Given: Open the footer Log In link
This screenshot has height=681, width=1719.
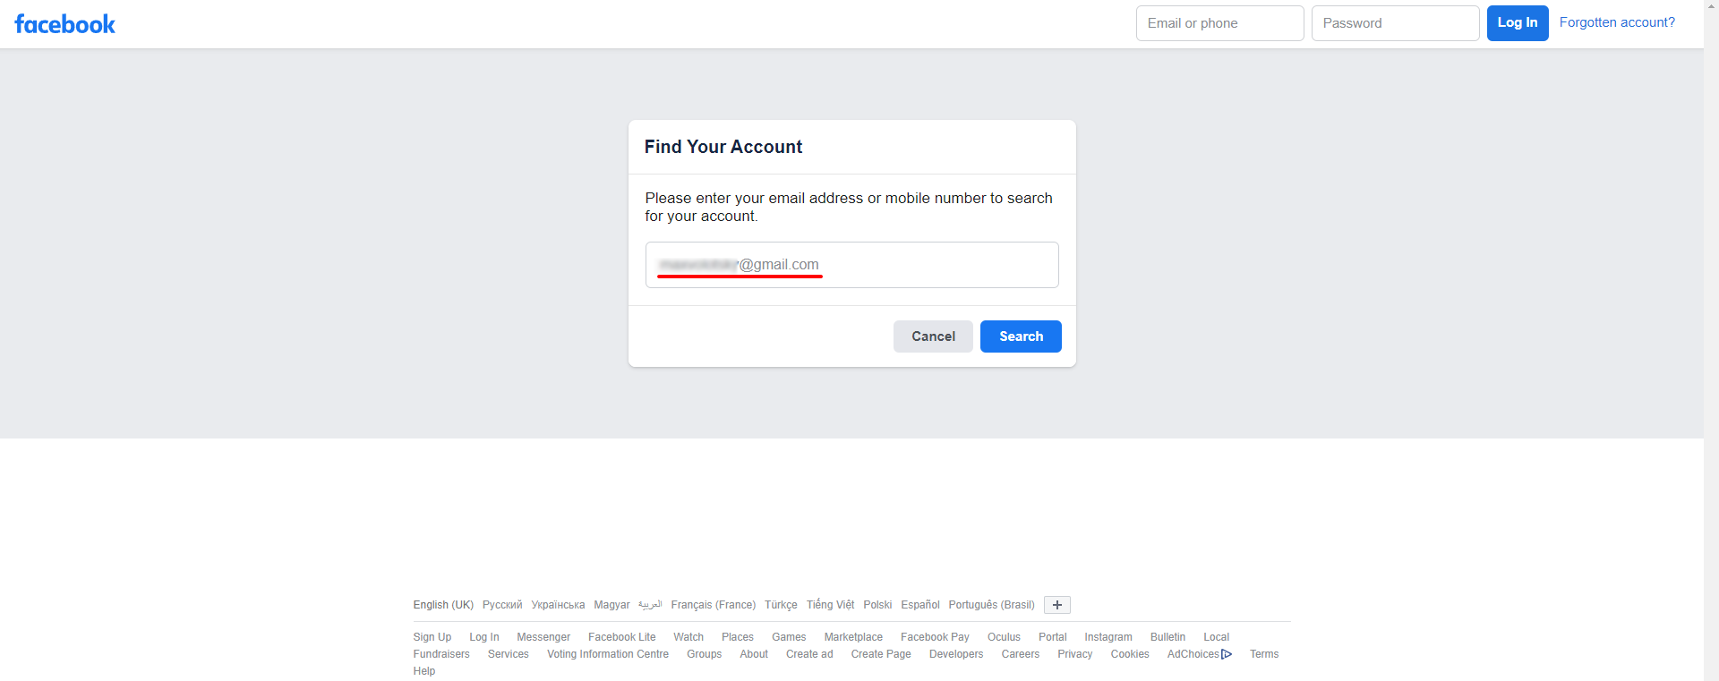Looking at the screenshot, I should click(484, 637).
